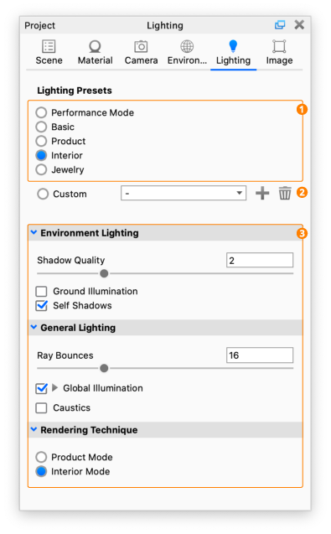331x534 pixels.
Task: Switch to the Material tab
Action: pyautogui.click(x=95, y=52)
